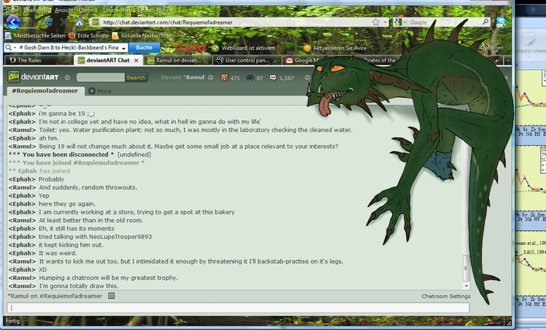The height and width of the screenshot is (330, 546).
Task: Click the green WebGuard checkmark icon
Action: tap(215, 48)
